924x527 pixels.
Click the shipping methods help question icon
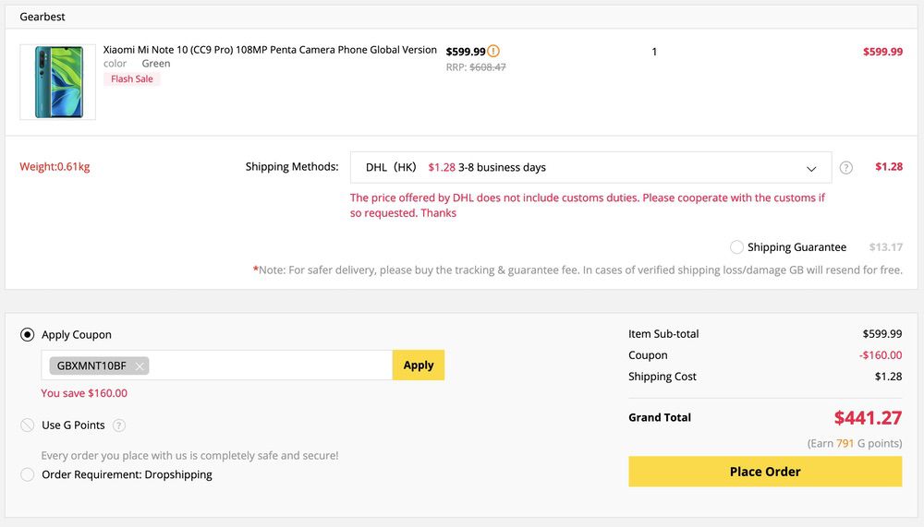(846, 168)
